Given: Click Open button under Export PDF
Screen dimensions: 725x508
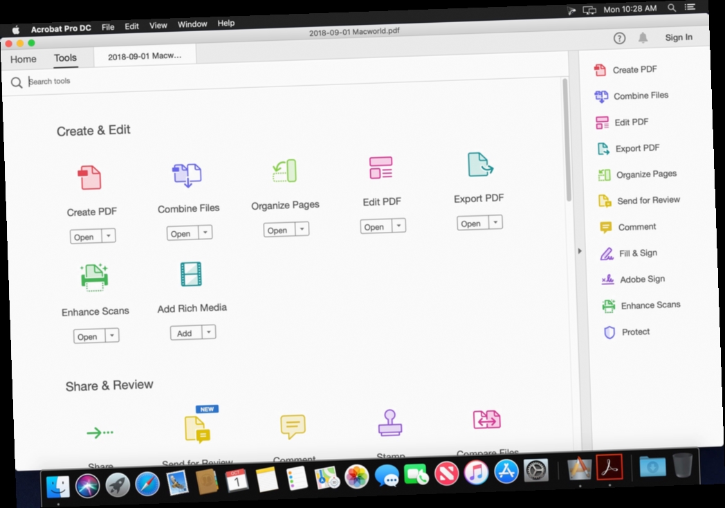Looking at the screenshot, I should click(473, 223).
